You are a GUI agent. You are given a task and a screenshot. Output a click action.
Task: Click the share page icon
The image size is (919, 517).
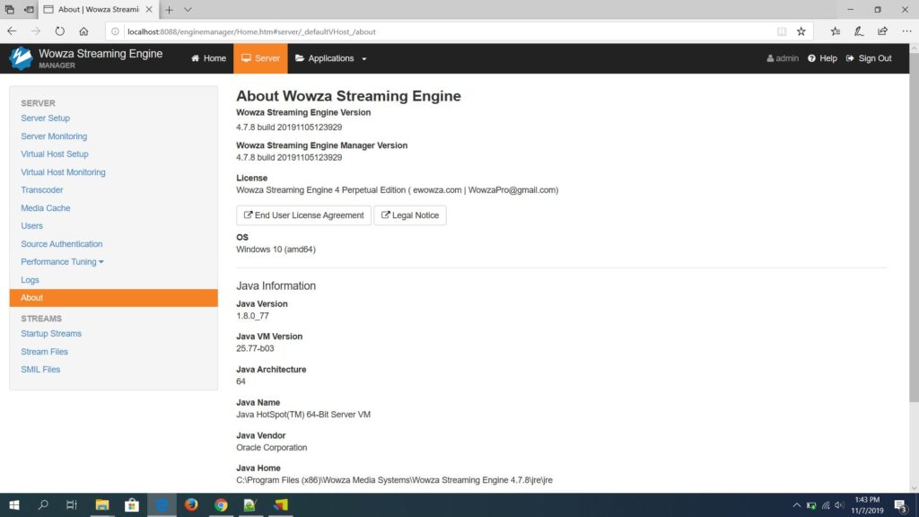pos(883,31)
